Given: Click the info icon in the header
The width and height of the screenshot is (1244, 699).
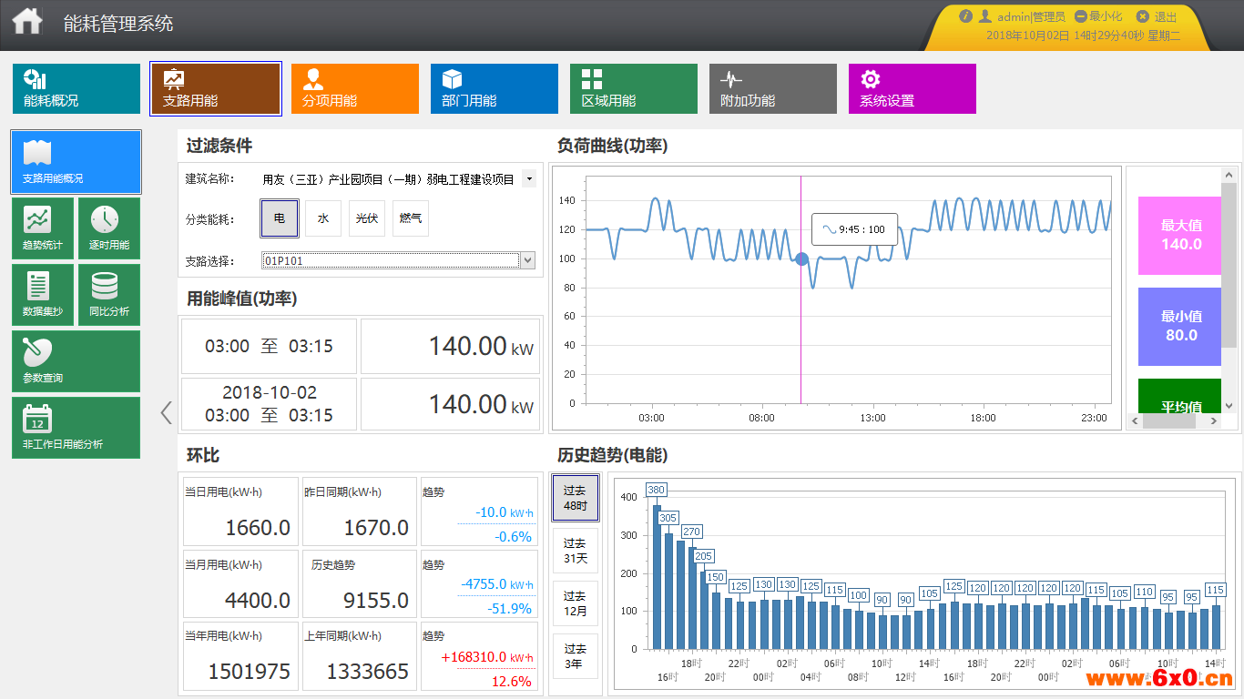Looking at the screenshot, I should (966, 16).
